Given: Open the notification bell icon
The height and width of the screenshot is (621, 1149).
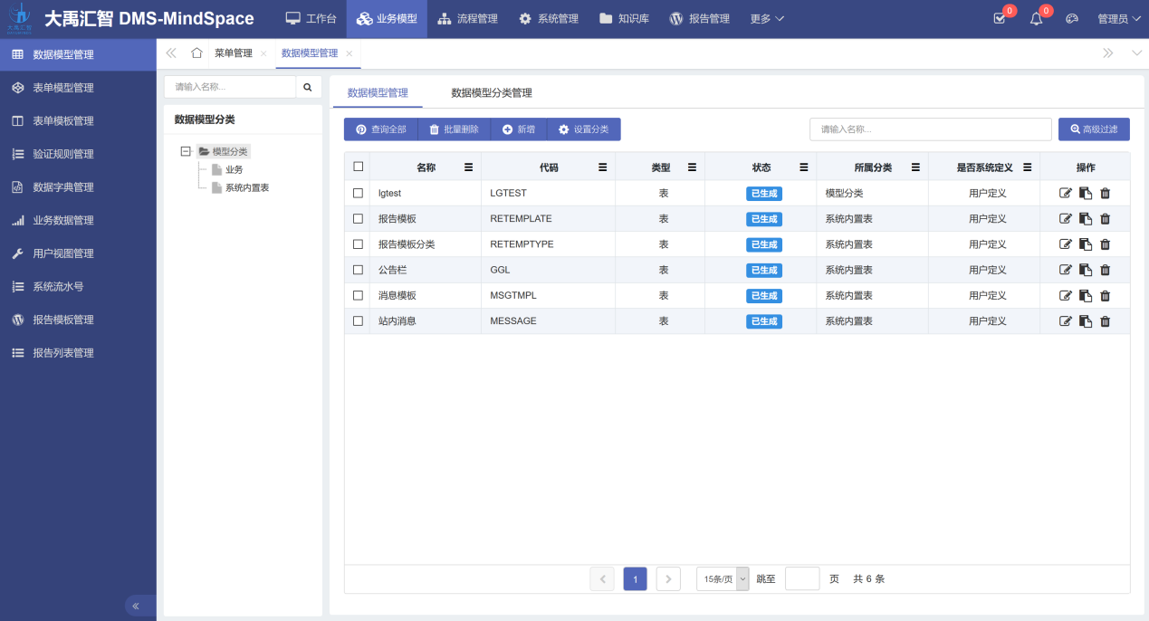Looking at the screenshot, I should click(1037, 19).
